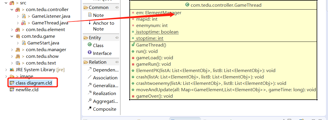Click newfile.cld file icon
Screen dimensions: 328x120
(12, 90)
